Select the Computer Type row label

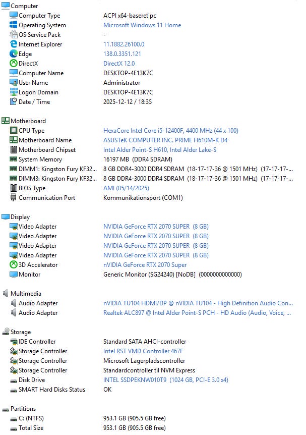point(39,16)
